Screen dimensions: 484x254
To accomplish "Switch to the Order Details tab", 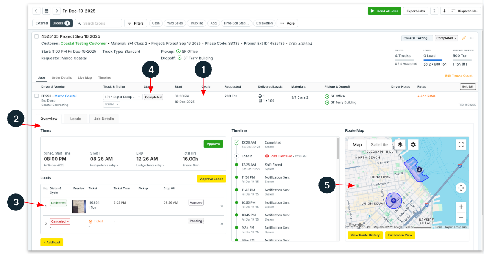I will (x=62, y=77).
